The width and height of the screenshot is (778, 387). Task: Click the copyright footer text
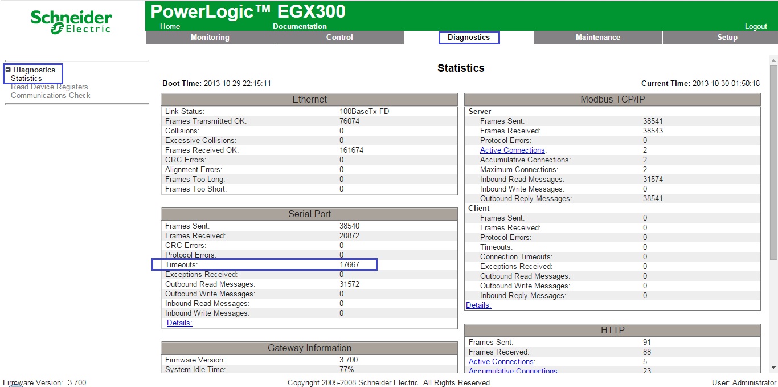(x=390, y=383)
